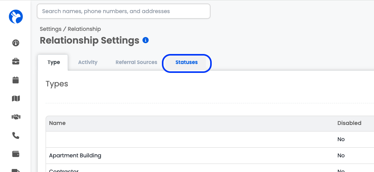The width and height of the screenshot is (374, 172).
Task: Switch to the Activity tab
Action: coord(88,62)
